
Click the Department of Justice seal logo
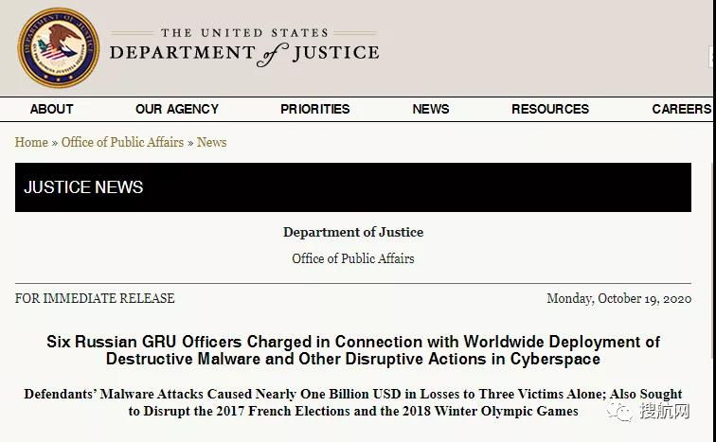58,47
